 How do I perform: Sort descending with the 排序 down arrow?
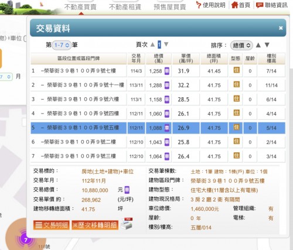pos(267,45)
